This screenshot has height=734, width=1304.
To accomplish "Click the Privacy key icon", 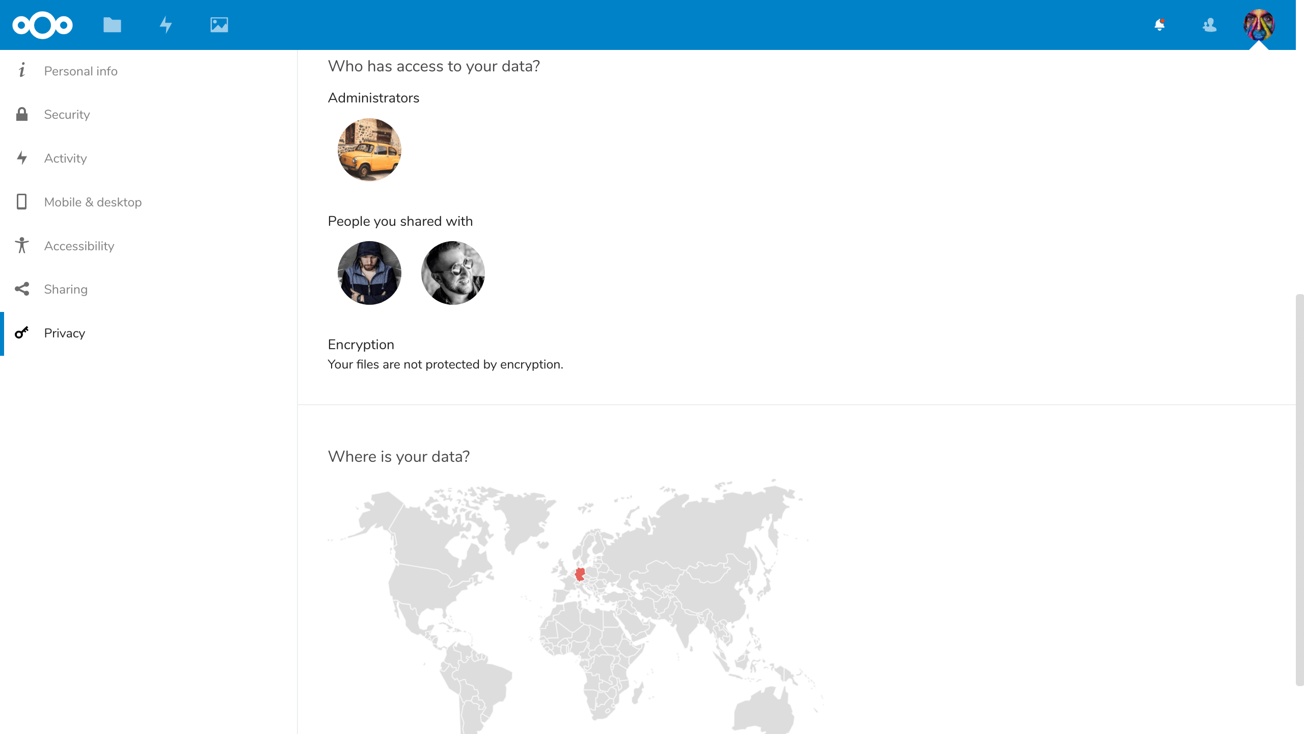I will (x=21, y=333).
